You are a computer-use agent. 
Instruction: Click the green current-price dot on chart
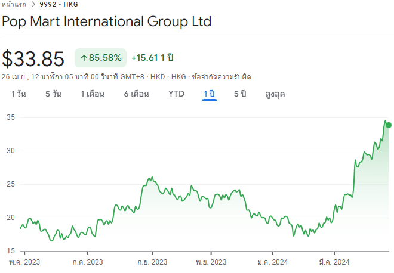click(389, 125)
